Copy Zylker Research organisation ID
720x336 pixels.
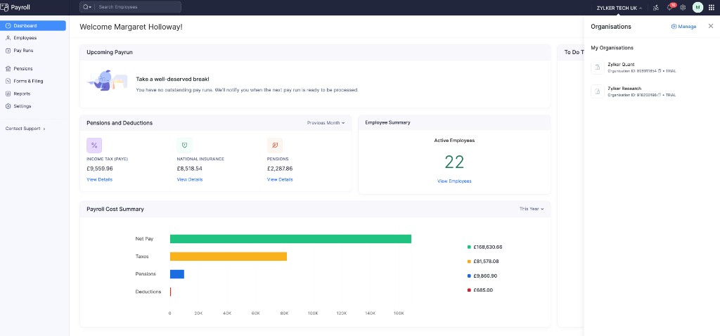click(660, 95)
